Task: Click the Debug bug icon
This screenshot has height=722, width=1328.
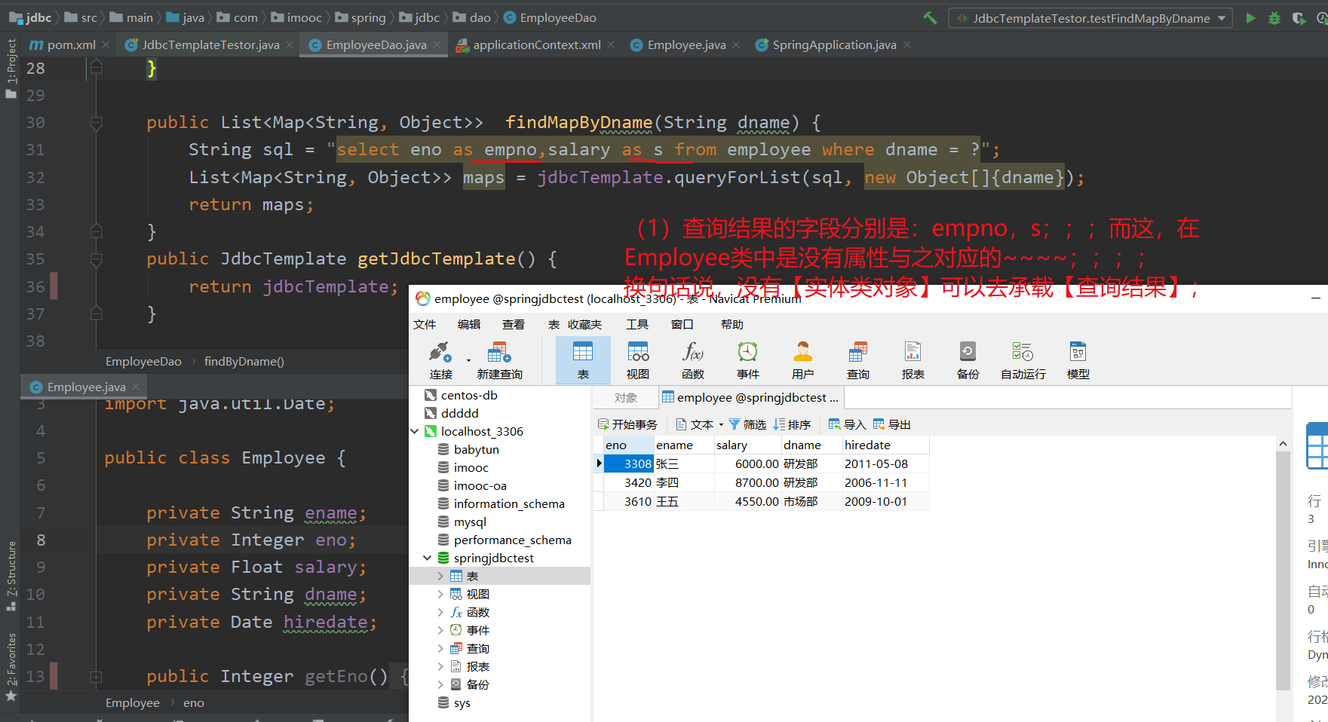Action: pyautogui.click(x=1274, y=18)
